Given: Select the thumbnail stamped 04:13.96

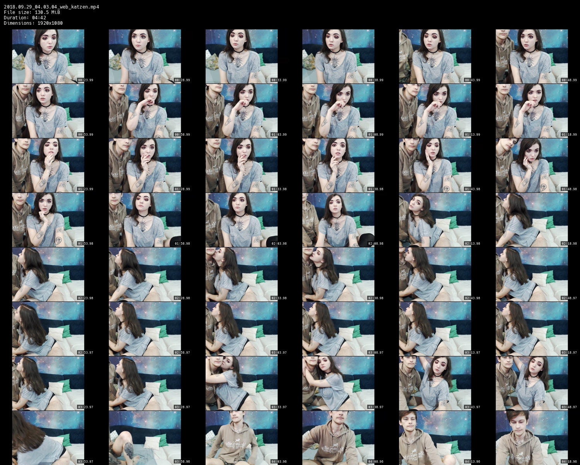Looking at the screenshot, I should pos(435,438).
